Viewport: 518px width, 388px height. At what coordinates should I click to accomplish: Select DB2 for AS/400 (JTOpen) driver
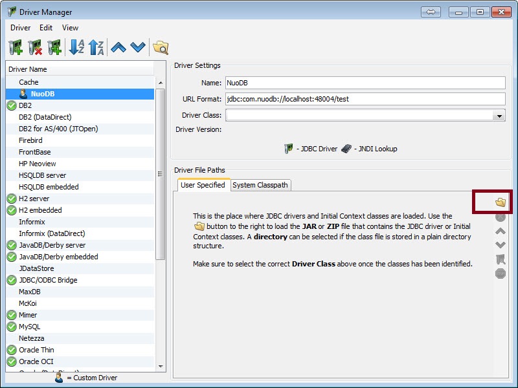click(80, 129)
